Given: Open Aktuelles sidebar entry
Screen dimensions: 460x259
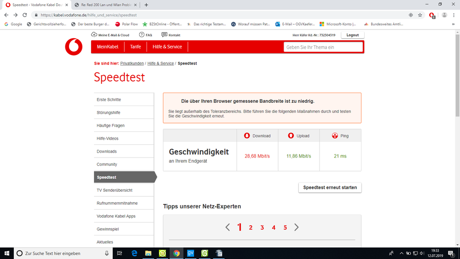Looking at the screenshot, I should coord(124,241).
